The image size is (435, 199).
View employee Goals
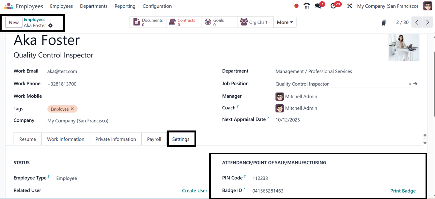point(220,22)
